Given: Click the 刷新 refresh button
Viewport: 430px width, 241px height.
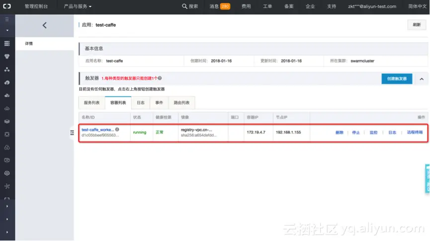Looking at the screenshot, I should coord(417,25).
